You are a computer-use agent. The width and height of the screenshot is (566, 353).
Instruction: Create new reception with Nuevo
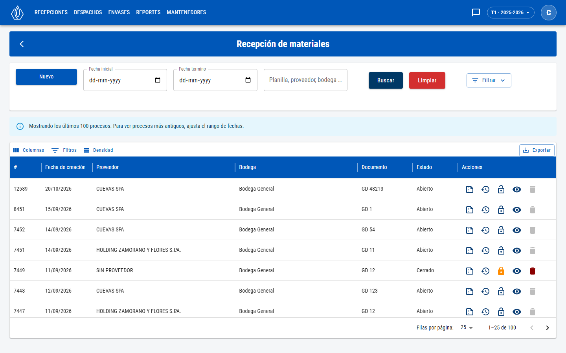tap(46, 77)
